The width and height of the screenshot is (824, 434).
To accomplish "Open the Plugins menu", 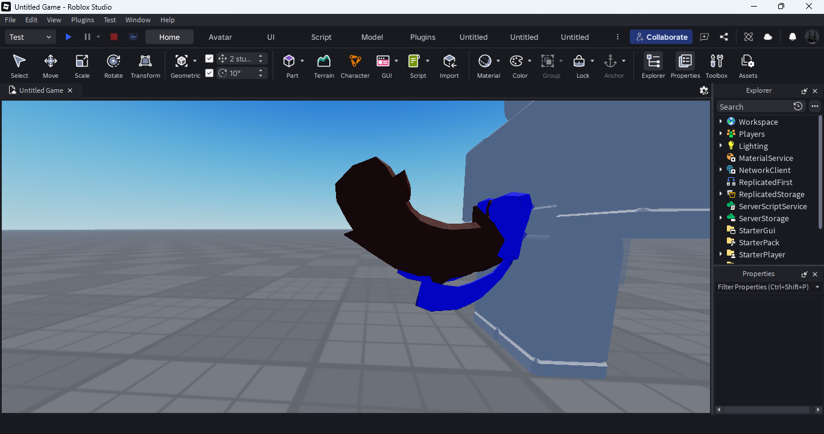I will (x=83, y=20).
